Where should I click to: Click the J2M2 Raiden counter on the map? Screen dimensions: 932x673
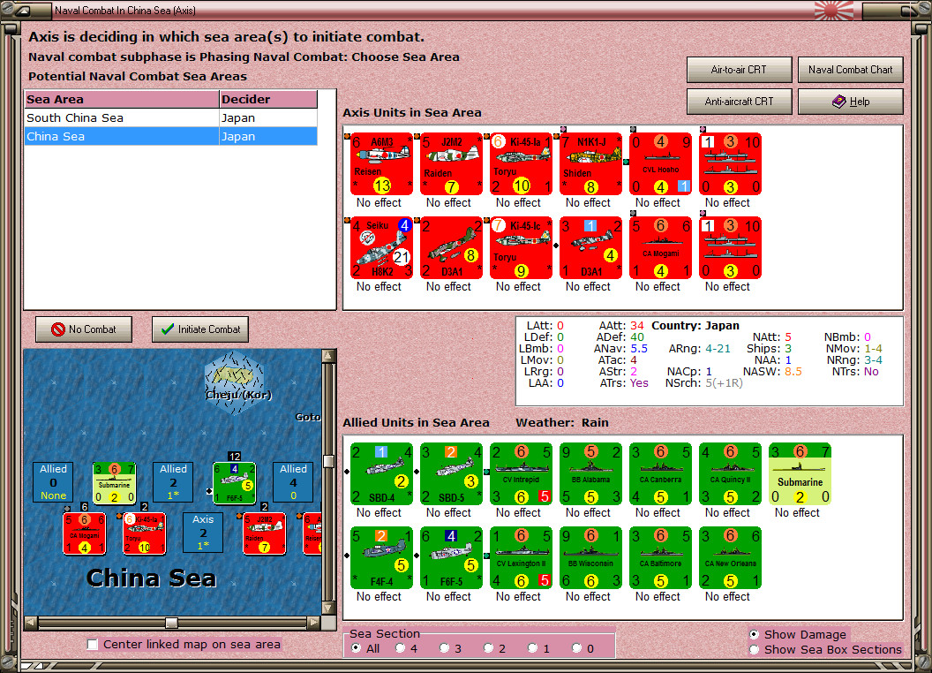coord(265,533)
